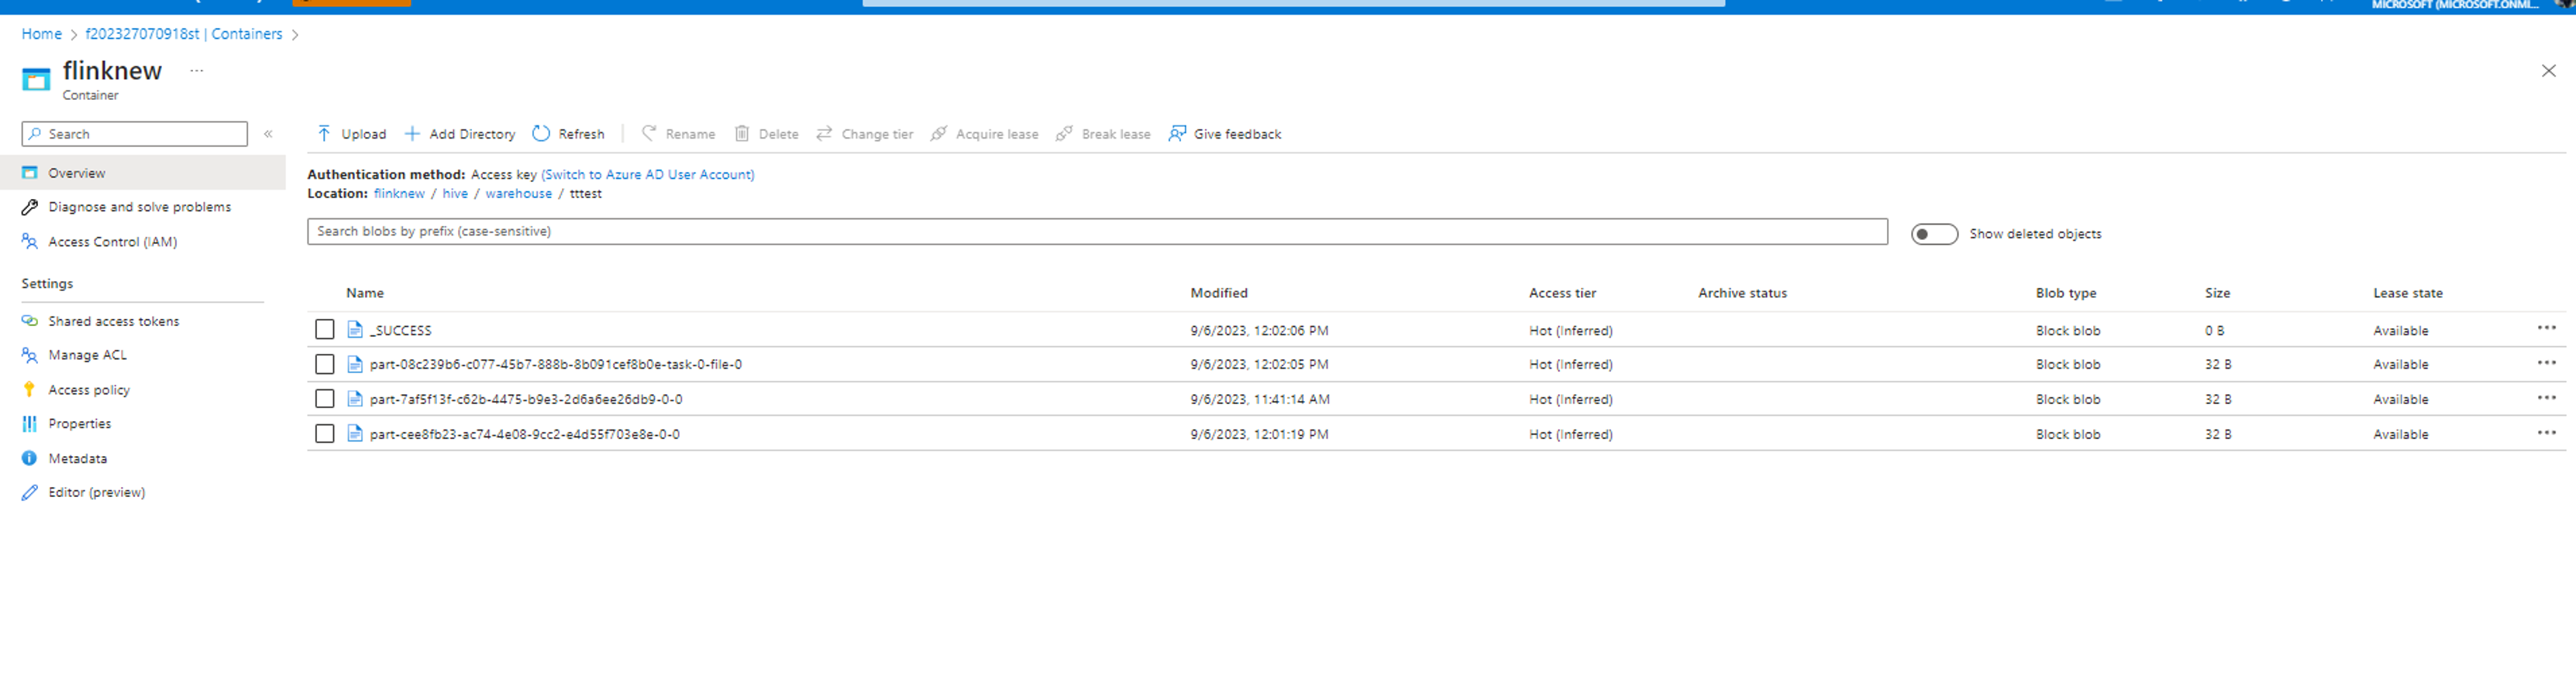Click the Delete trash icon
This screenshot has width=2576, height=696.
coord(742,134)
